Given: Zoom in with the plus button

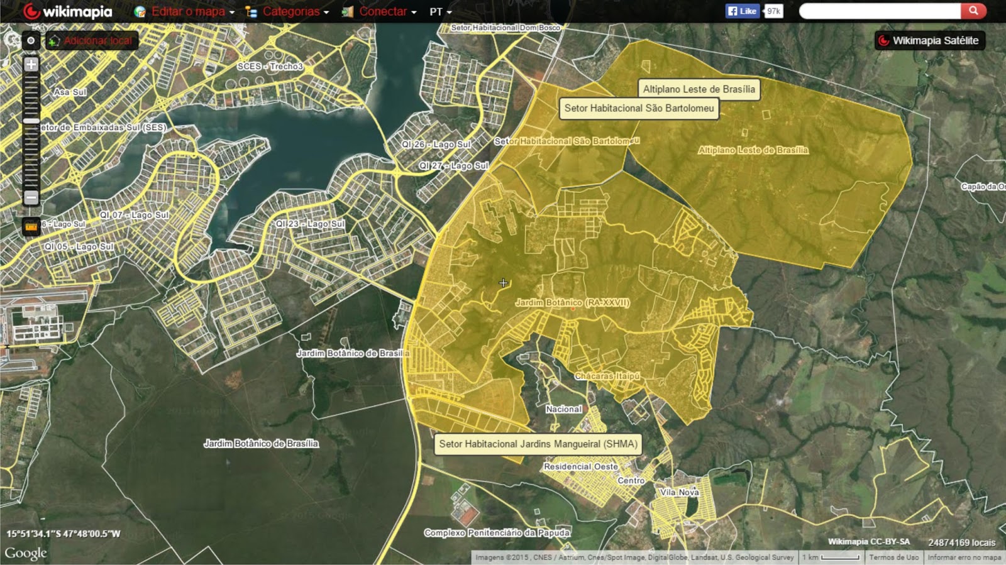Looking at the screenshot, I should [x=31, y=64].
